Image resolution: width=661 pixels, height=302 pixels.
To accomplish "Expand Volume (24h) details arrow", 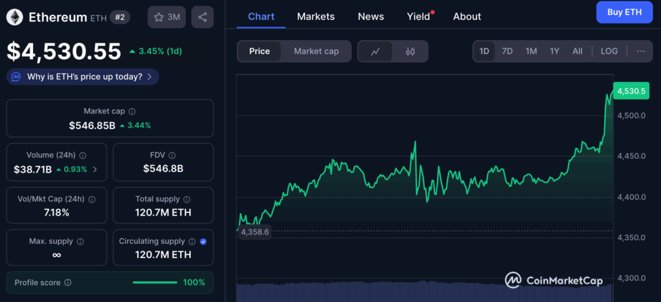I will click(96, 169).
